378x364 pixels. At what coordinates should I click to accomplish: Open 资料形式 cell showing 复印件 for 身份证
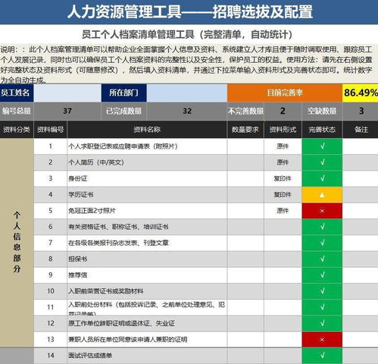283,179
